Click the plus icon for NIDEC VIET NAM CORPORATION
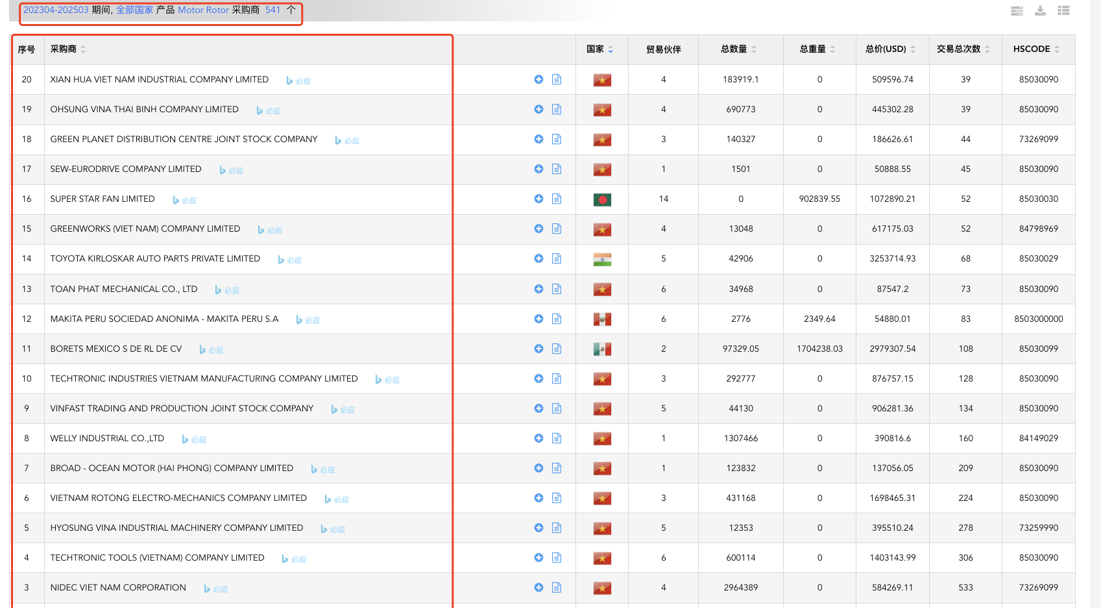Image resolution: width=1101 pixels, height=608 pixels. [538, 587]
